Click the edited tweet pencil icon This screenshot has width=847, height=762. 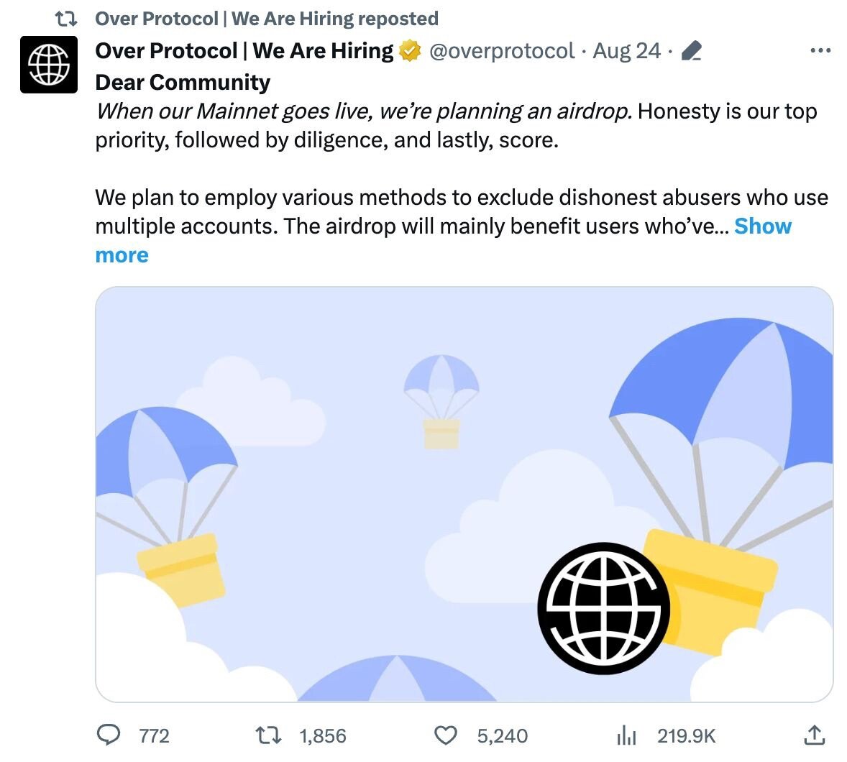click(x=692, y=50)
